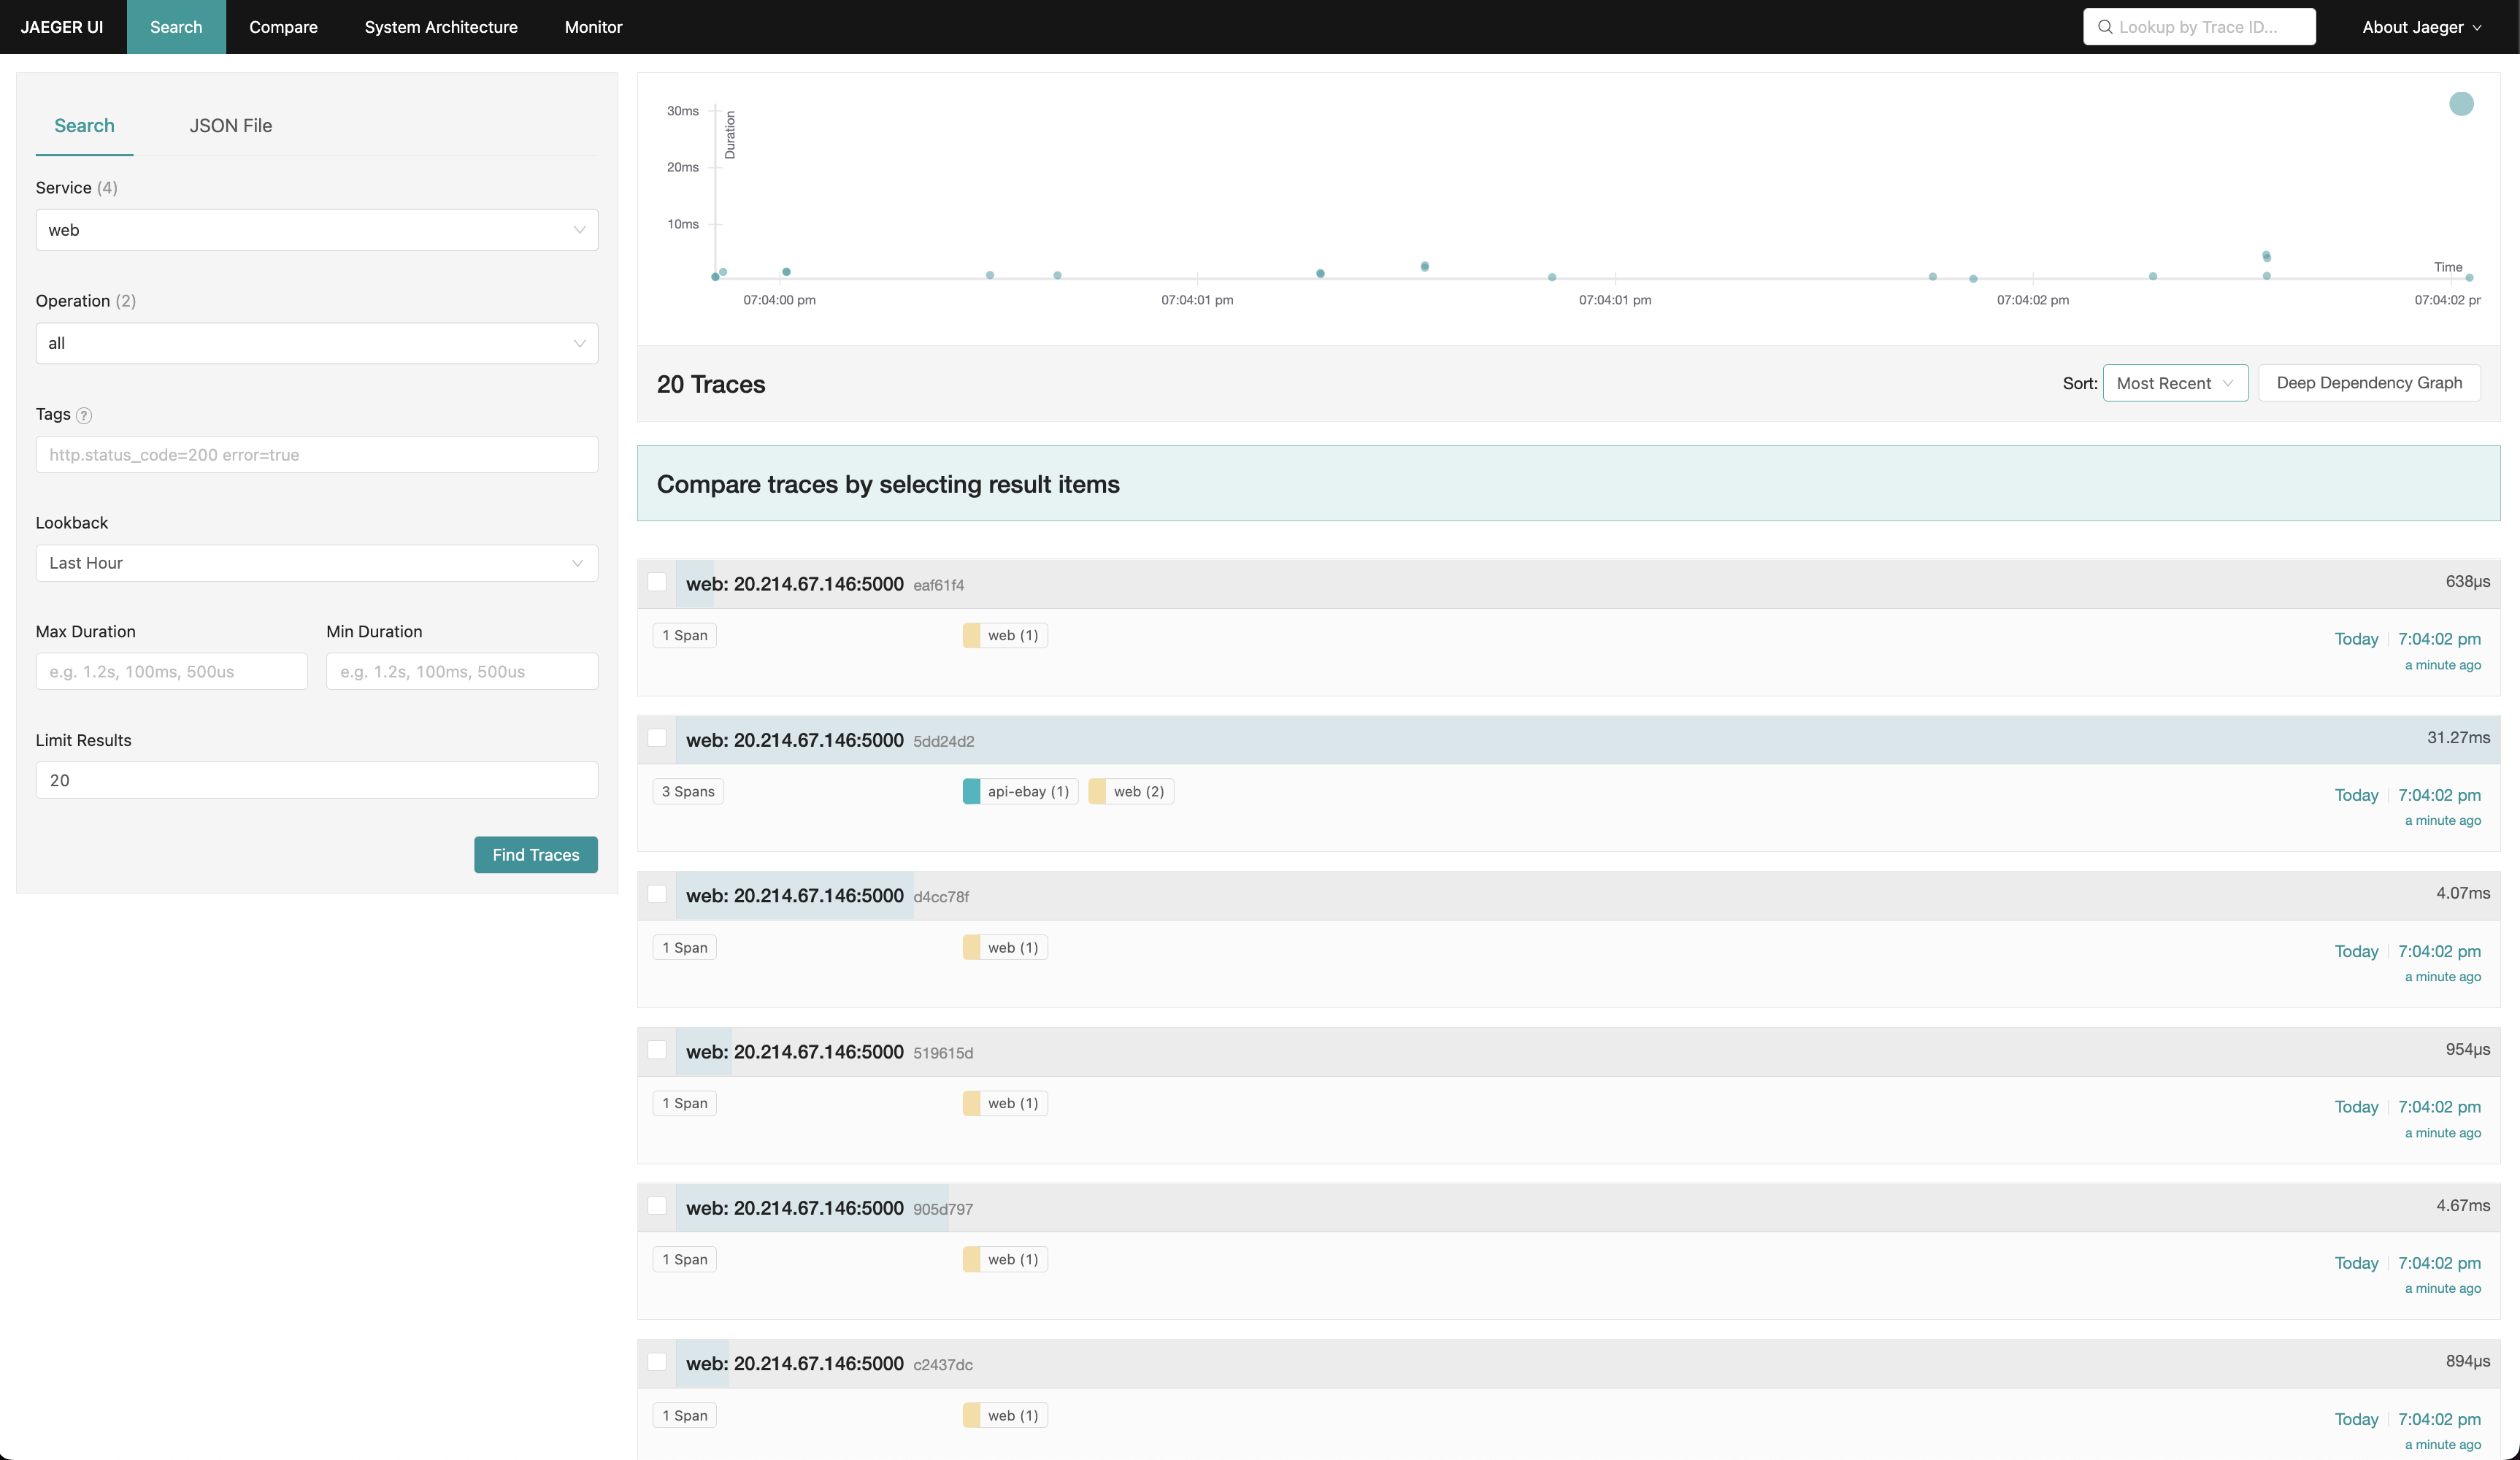Click the About Jaeger chevron arrow

(2477, 28)
